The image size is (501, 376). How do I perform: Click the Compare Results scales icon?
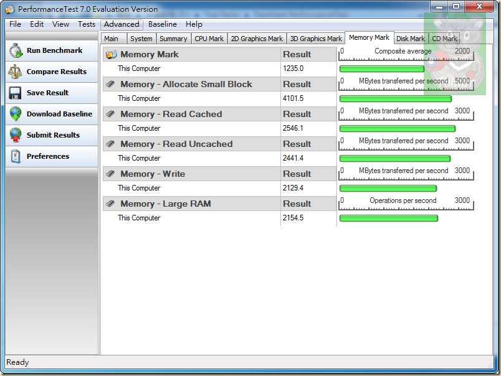pyautogui.click(x=15, y=72)
